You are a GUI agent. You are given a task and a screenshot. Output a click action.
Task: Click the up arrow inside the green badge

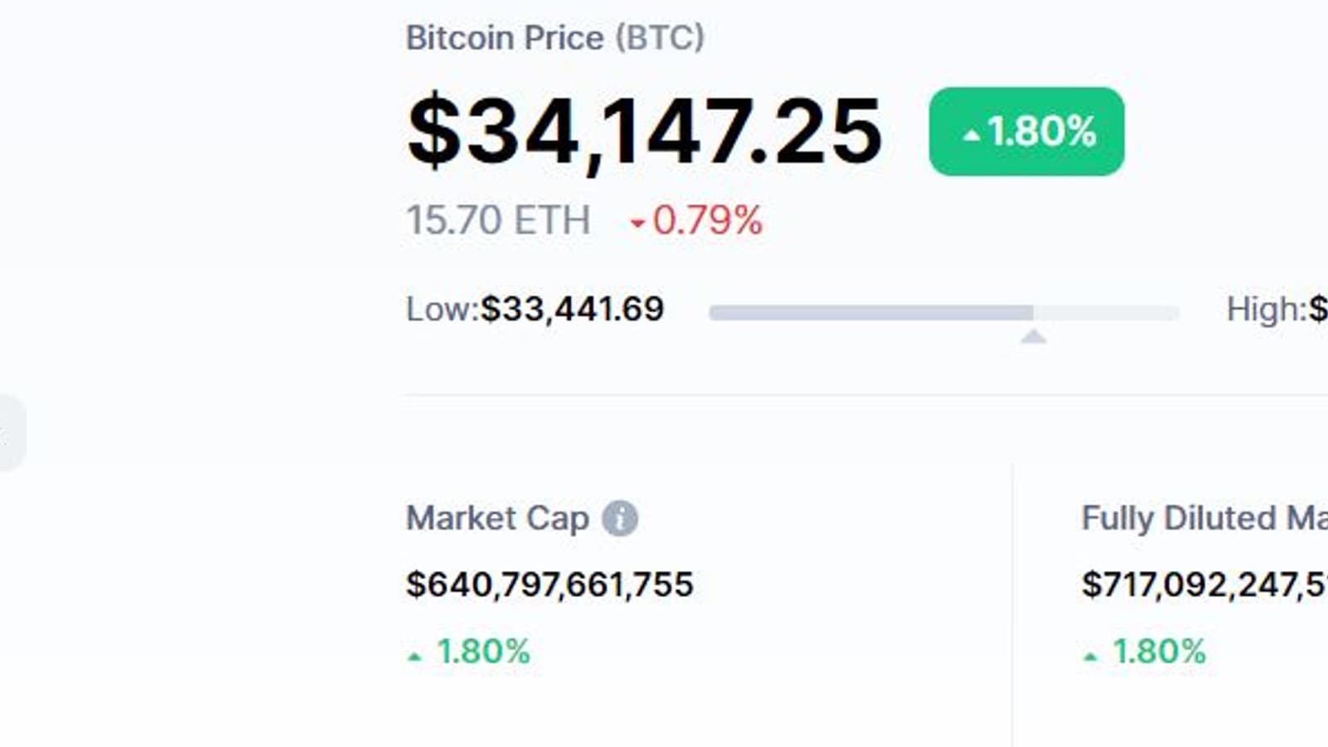coord(971,134)
